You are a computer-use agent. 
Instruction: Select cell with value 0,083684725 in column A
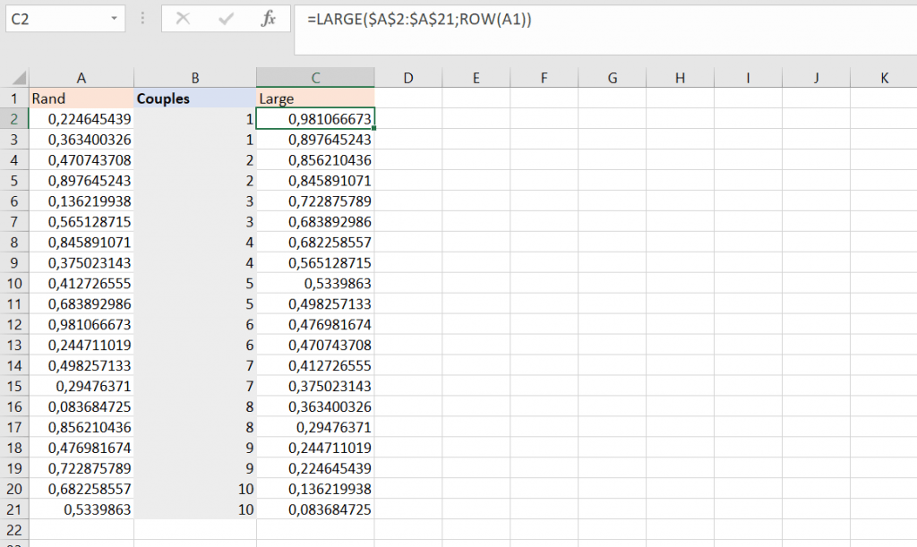pos(81,407)
